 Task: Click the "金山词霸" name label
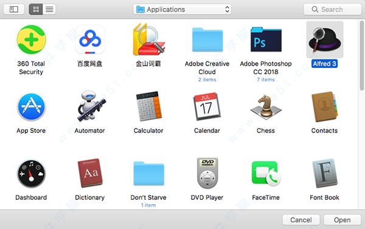coord(148,64)
